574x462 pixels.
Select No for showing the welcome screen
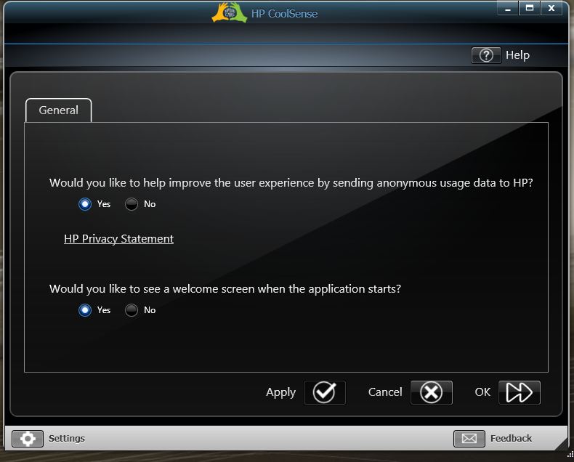click(131, 310)
